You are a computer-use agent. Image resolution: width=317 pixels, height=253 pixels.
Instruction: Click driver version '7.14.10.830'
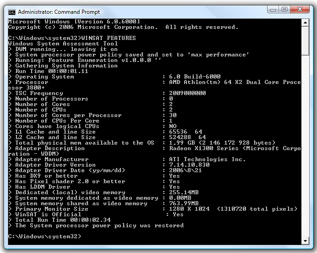coord(189,165)
